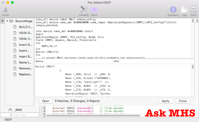
Task: Click the '3 Patches, 3 Changes, 0 Rejects' status
Action: pyautogui.click(x=77, y=101)
